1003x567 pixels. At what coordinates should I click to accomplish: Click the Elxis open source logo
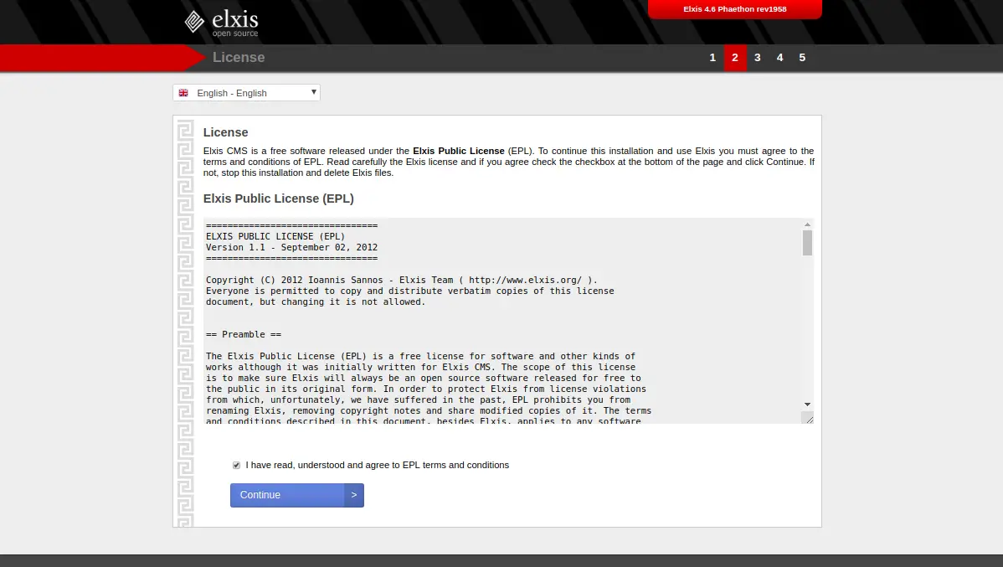pyautogui.click(x=221, y=23)
